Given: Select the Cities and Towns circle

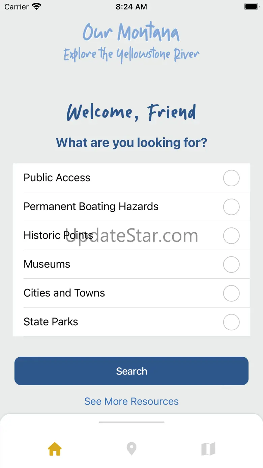Looking at the screenshot, I should (231, 293).
